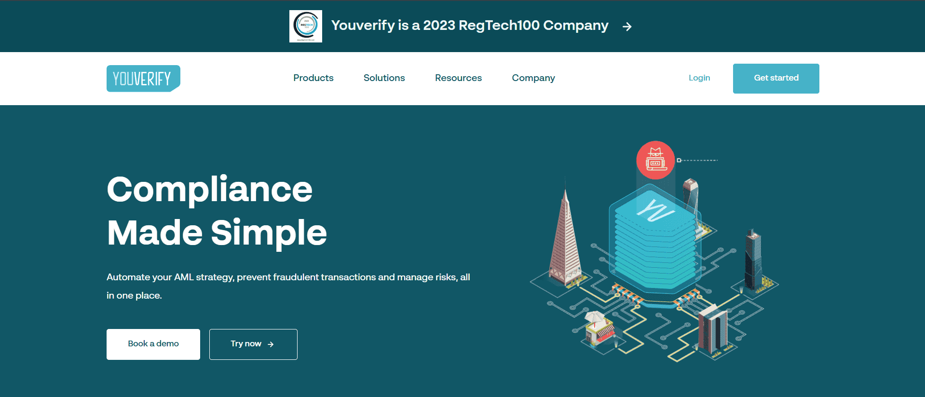Screen dimensions: 925x397
Task: Open the Resources dropdown
Action: pyautogui.click(x=458, y=78)
